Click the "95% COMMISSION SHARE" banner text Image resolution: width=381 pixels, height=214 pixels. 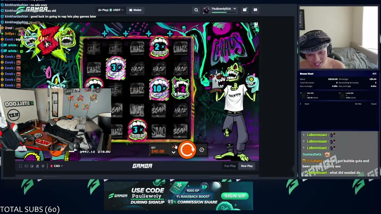[192, 202]
